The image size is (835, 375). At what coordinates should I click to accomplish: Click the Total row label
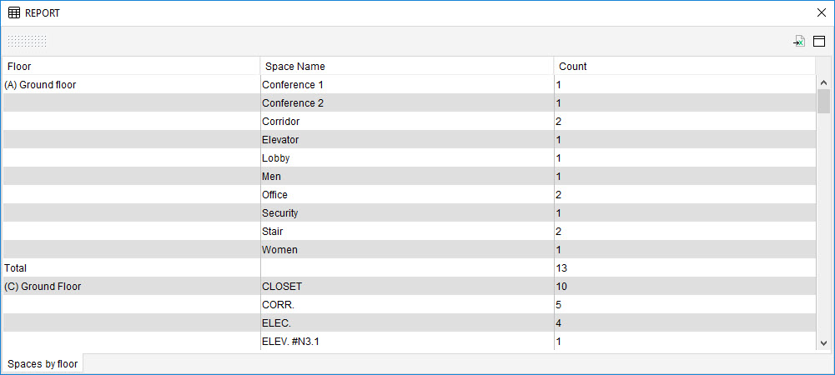[x=17, y=268]
